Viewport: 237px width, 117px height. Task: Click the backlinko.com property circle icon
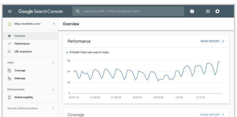pos(10,24)
